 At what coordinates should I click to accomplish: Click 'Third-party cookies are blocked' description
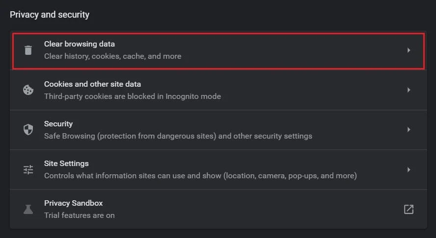[132, 96]
